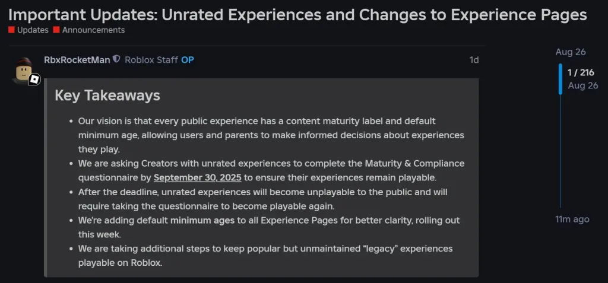
Task: Click the 1d post date link
Action: point(474,60)
